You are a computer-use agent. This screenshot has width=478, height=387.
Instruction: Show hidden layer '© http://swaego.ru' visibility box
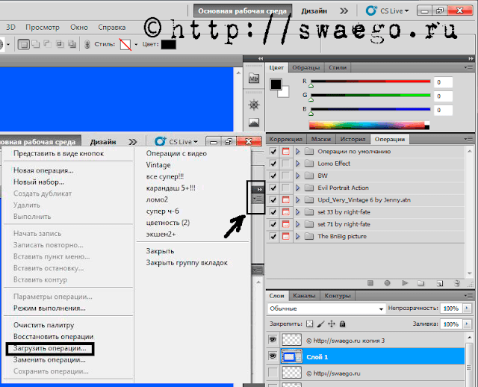(273, 372)
